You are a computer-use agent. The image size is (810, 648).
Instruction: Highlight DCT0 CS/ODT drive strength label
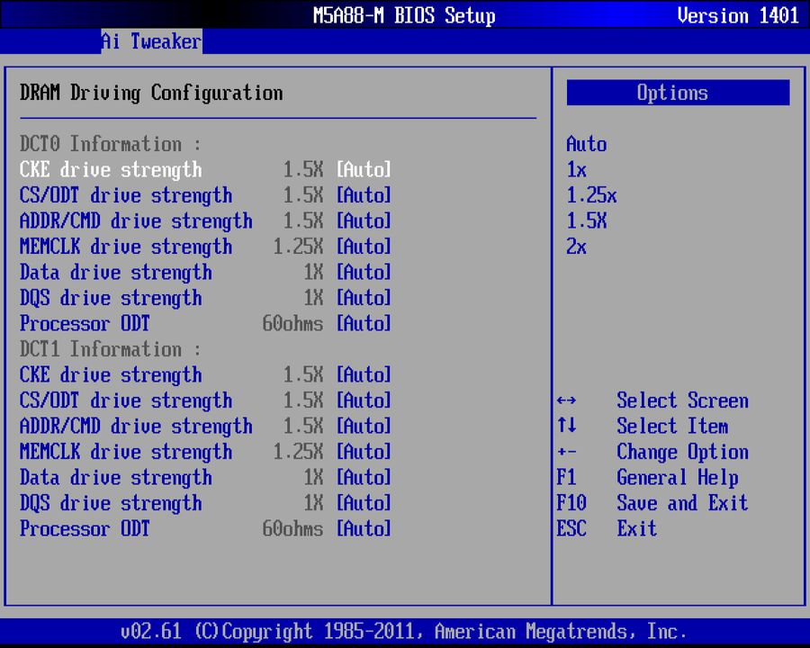click(126, 195)
